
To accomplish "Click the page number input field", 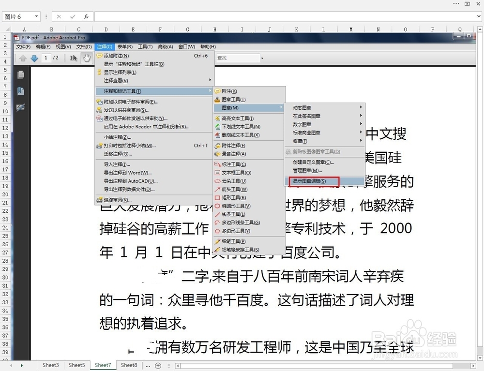I will tap(46, 58).
